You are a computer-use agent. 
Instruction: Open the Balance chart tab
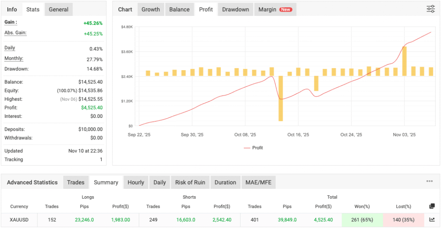(x=179, y=9)
